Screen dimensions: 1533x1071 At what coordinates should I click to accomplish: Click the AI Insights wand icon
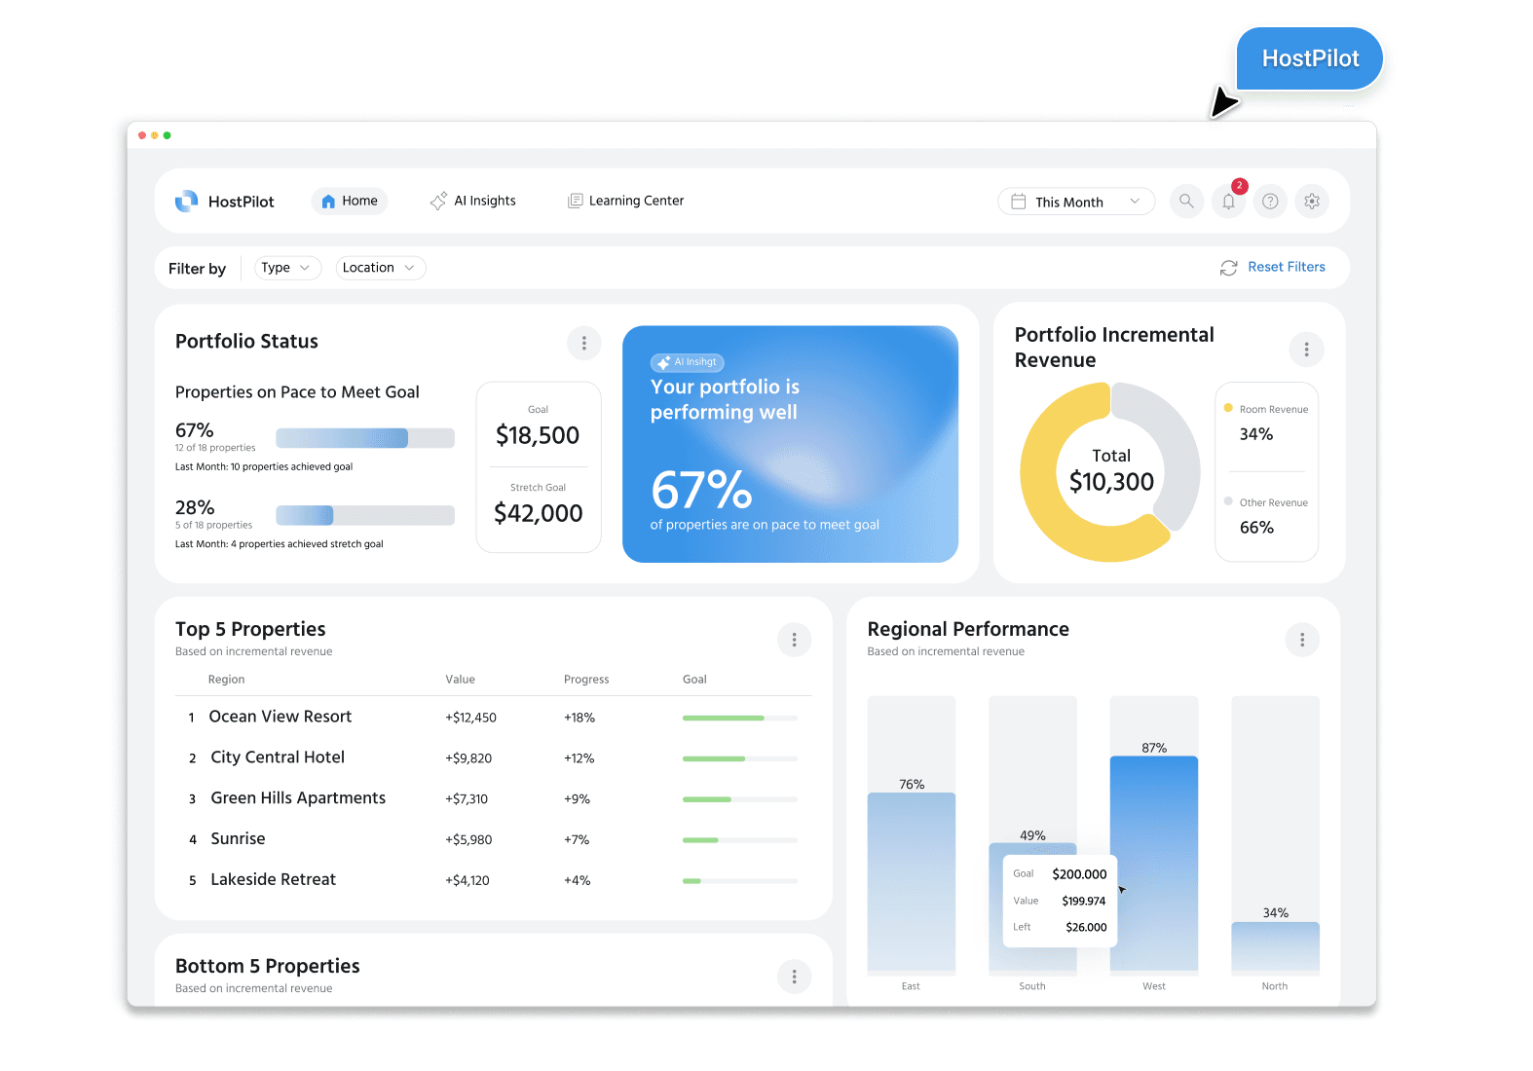coord(438,201)
